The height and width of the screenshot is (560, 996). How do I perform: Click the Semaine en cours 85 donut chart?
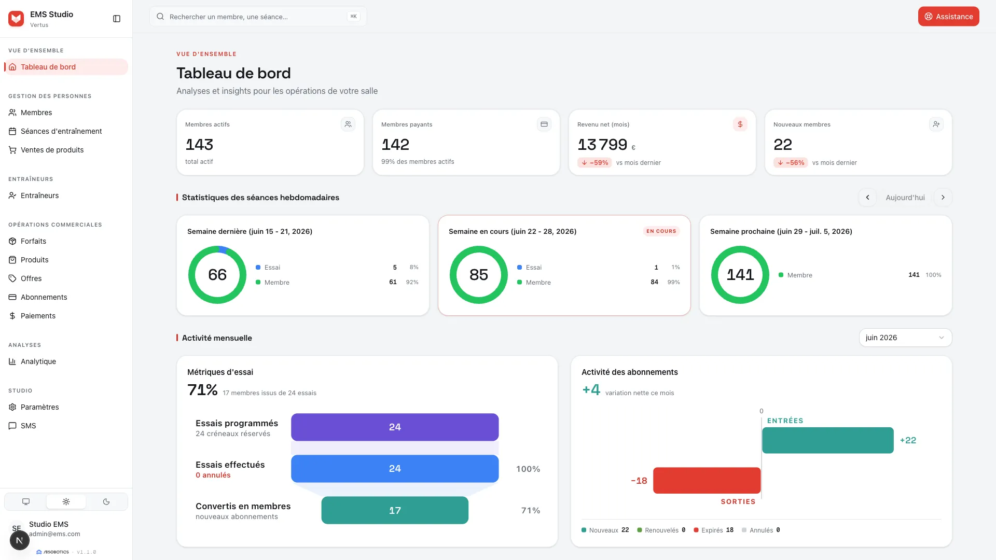(478, 275)
